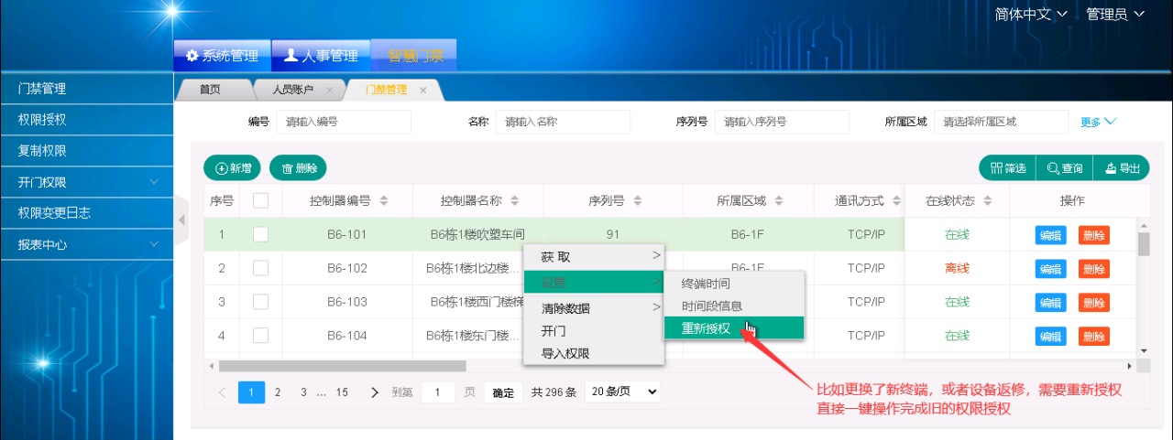Screen dimensions: 1173x440
Task: Open 权限变更日志 in the sidebar
Action: pyautogui.click(x=86, y=213)
